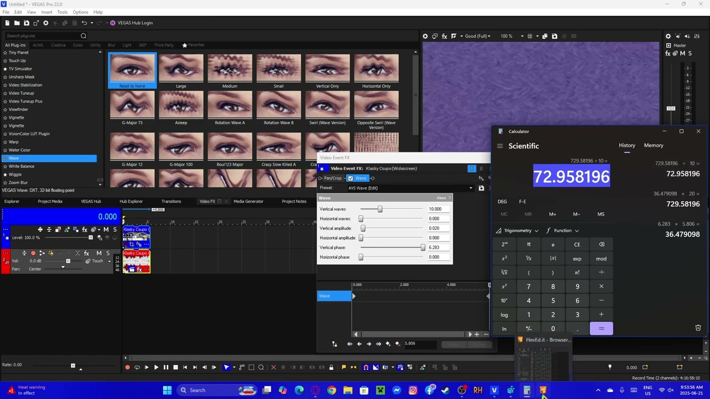The image size is (710, 399).
Task: Toggle the Wave effect checkbox
Action: click(351, 178)
